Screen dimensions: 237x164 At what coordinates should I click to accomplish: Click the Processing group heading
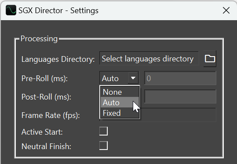(x=39, y=39)
